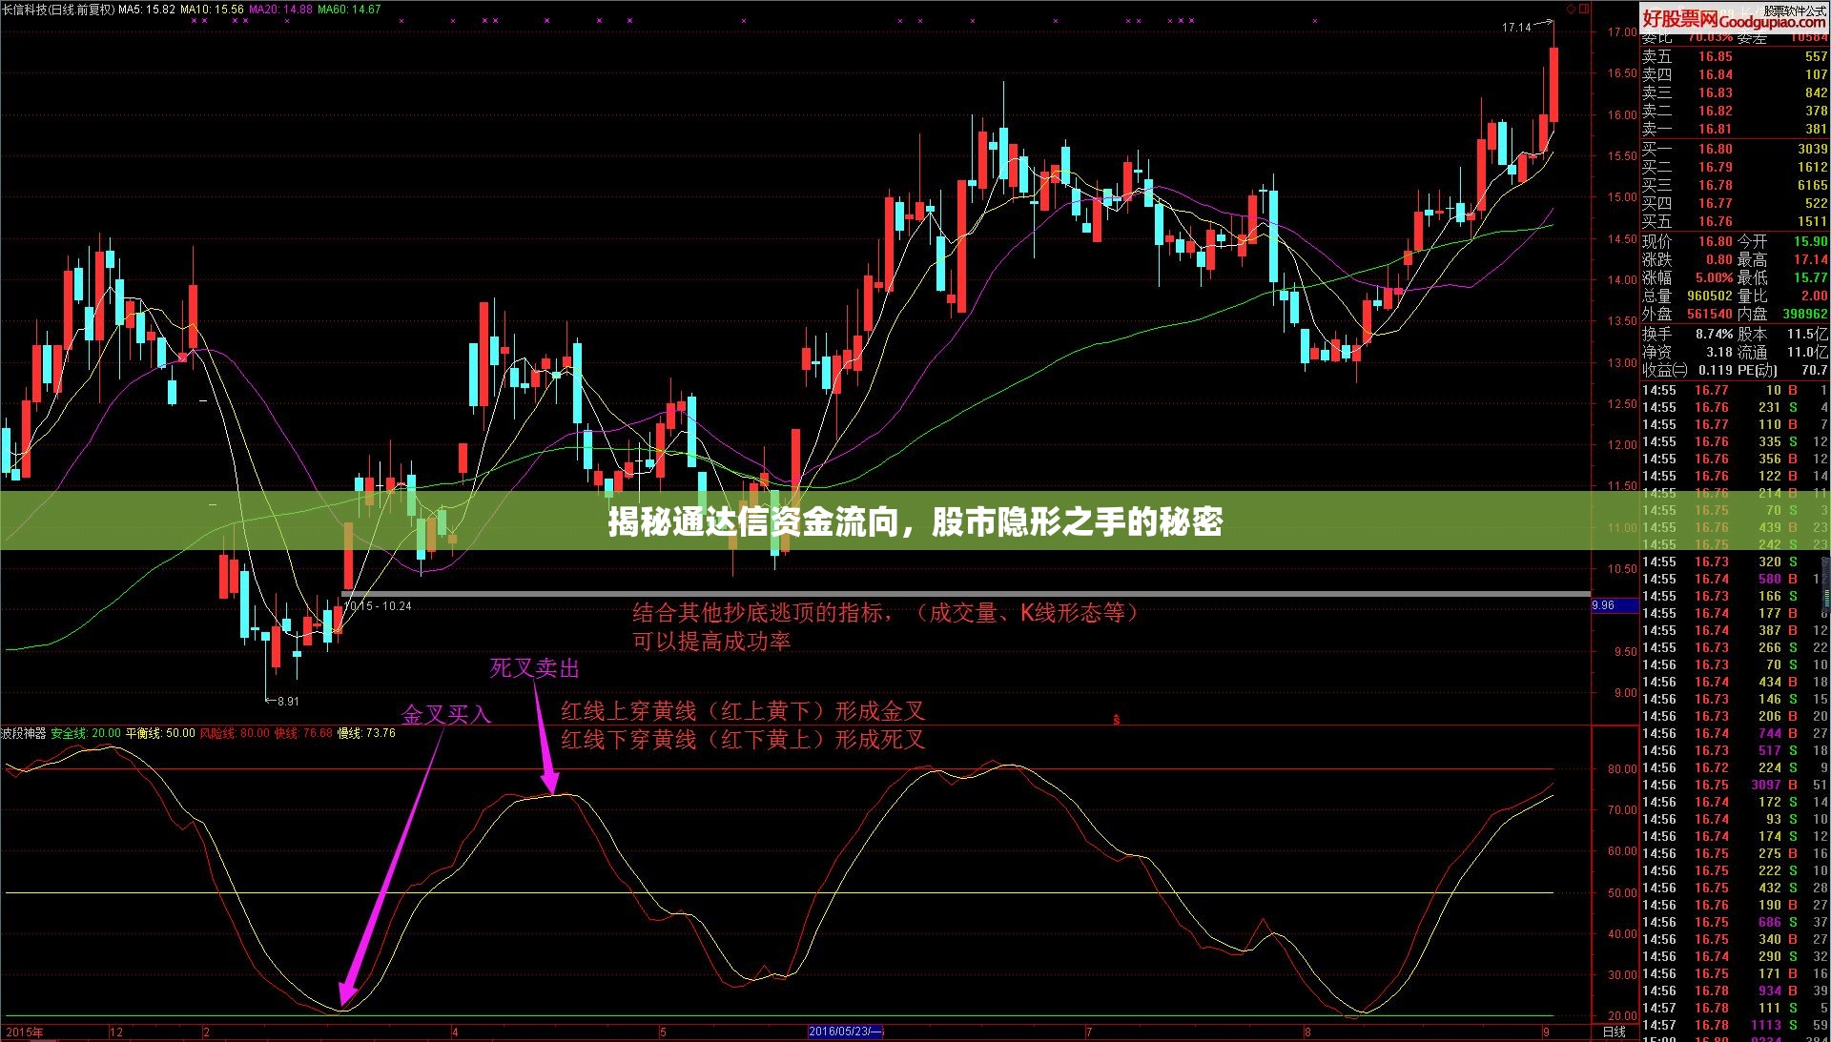The height and width of the screenshot is (1042, 1831).
Task: Select tick row with volume 934 B
Action: click(x=1735, y=991)
